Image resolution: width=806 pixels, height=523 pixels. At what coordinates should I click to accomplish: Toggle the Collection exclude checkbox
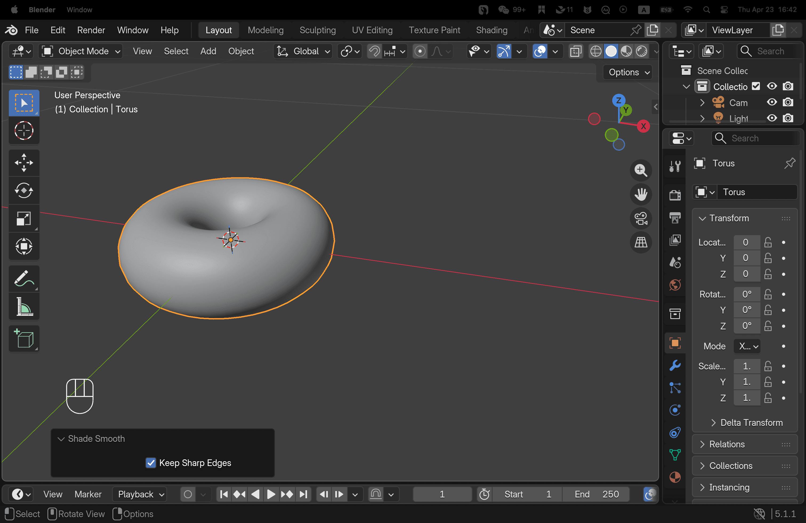pyautogui.click(x=756, y=86)
